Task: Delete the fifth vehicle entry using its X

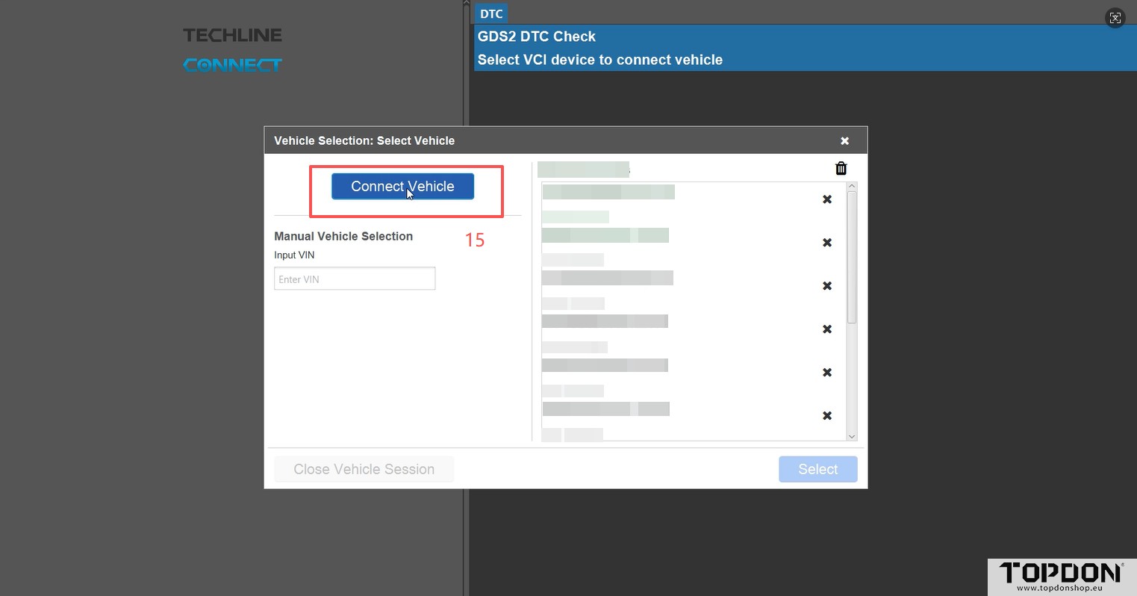Action: (827, 373)
